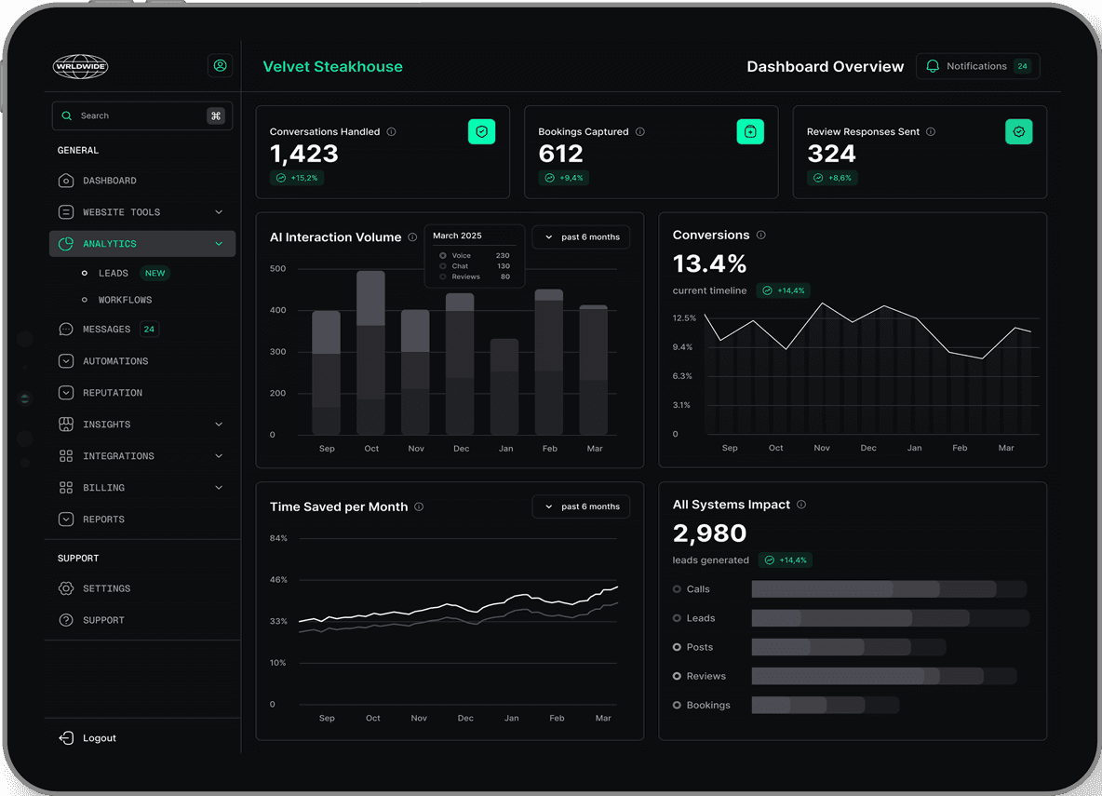Open the Messages menu item
The height and width of the screenshot is (796, 1102).
point(142,329)
